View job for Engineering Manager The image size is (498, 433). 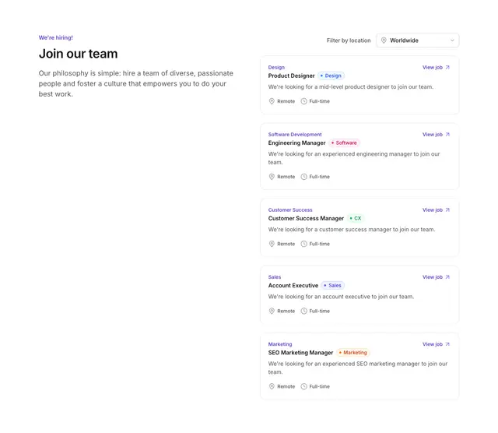(436, 135)
